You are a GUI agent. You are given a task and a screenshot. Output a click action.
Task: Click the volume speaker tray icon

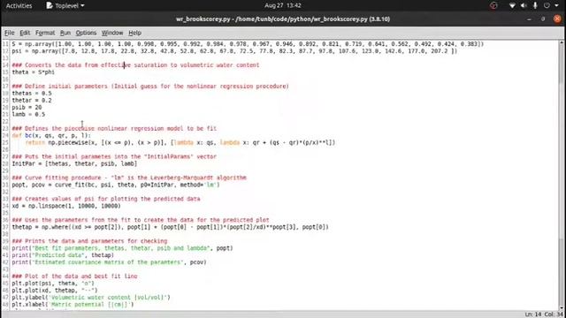[524, 6]
